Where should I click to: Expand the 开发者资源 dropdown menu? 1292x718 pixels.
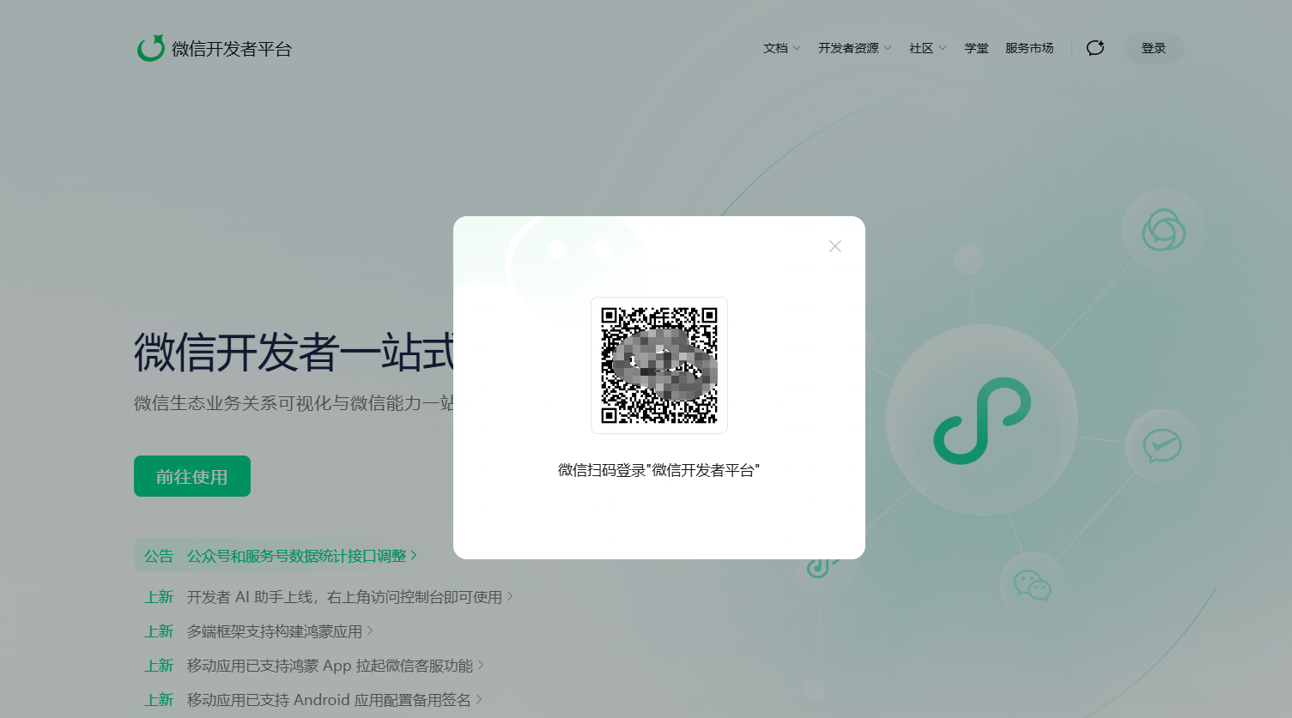pos(854,48)
